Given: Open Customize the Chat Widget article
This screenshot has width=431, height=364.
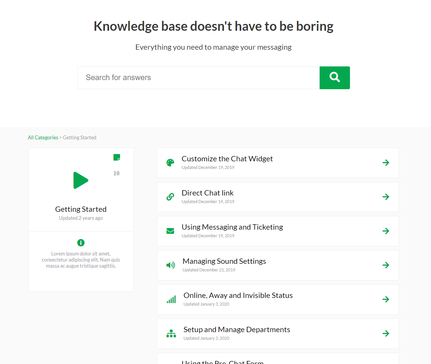Looking at the screenshot, I should click(227, 159).
